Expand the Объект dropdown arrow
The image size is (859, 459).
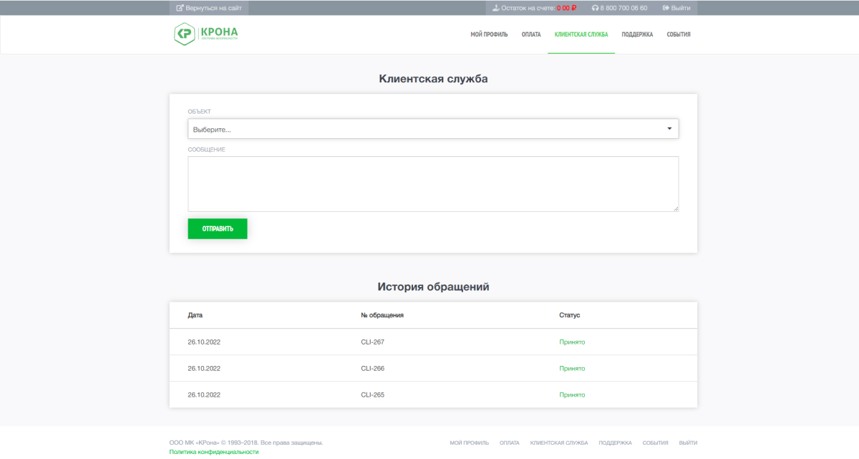[x=669, y=129]
